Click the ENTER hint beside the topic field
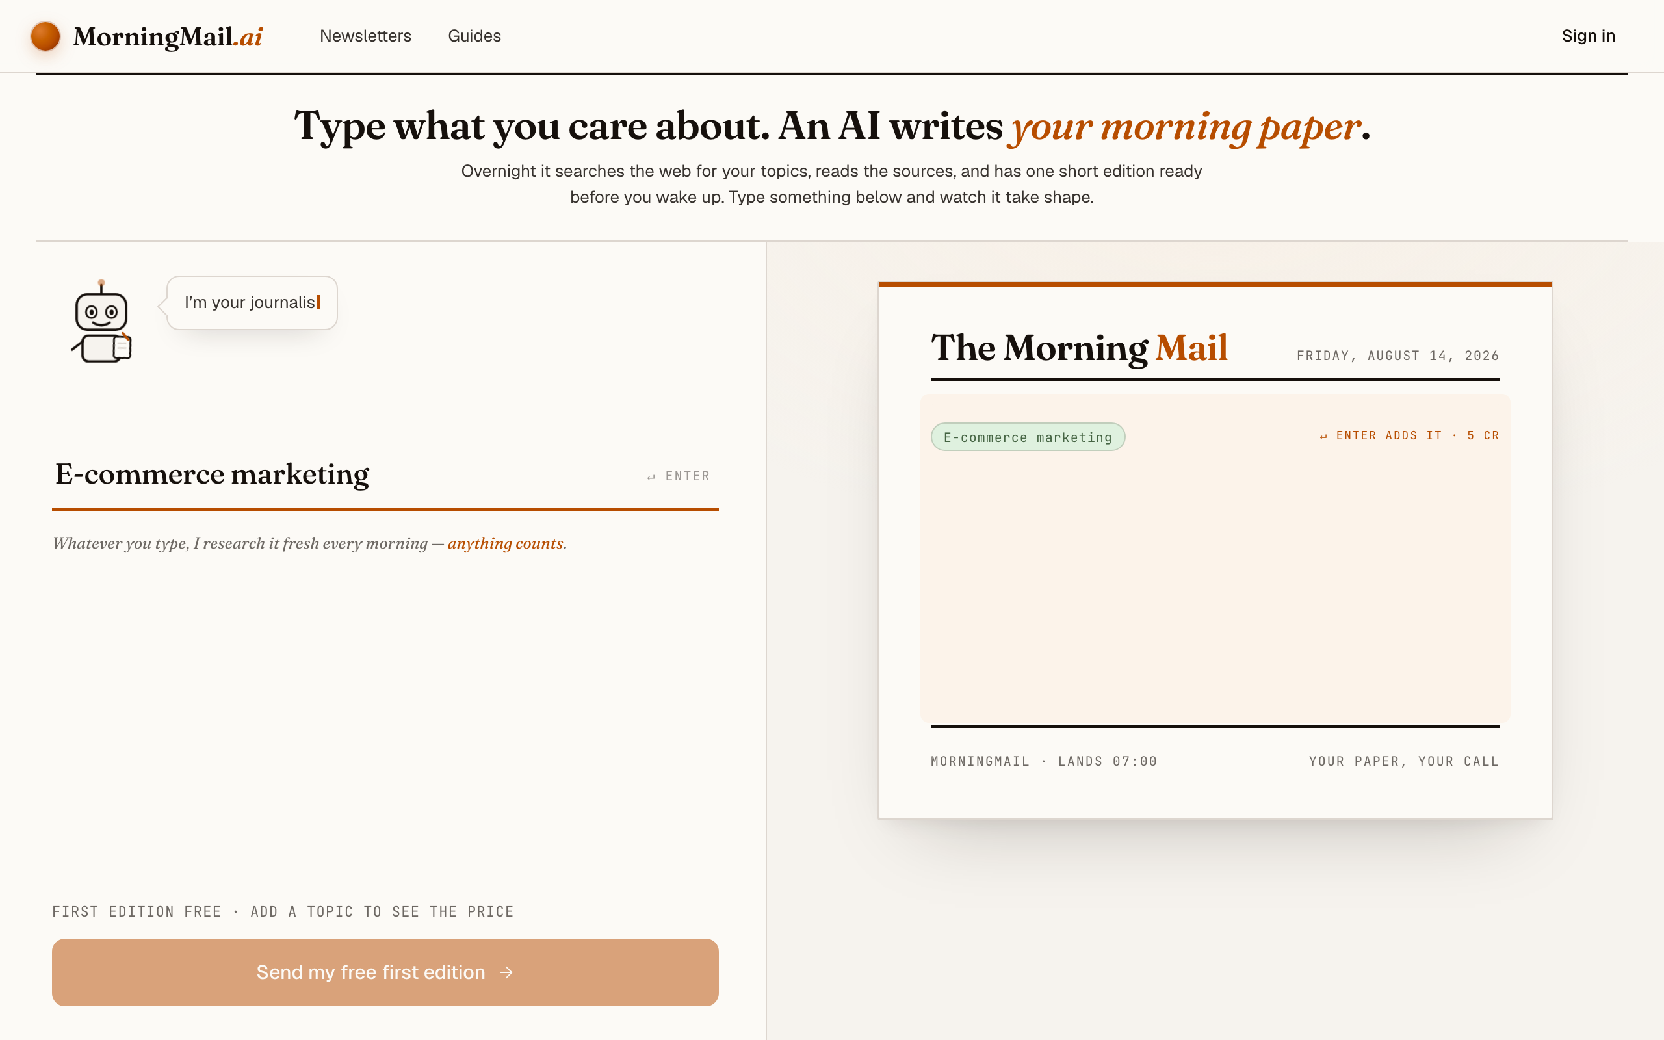Screen dimensions: 1664x1040 point(678,476)
